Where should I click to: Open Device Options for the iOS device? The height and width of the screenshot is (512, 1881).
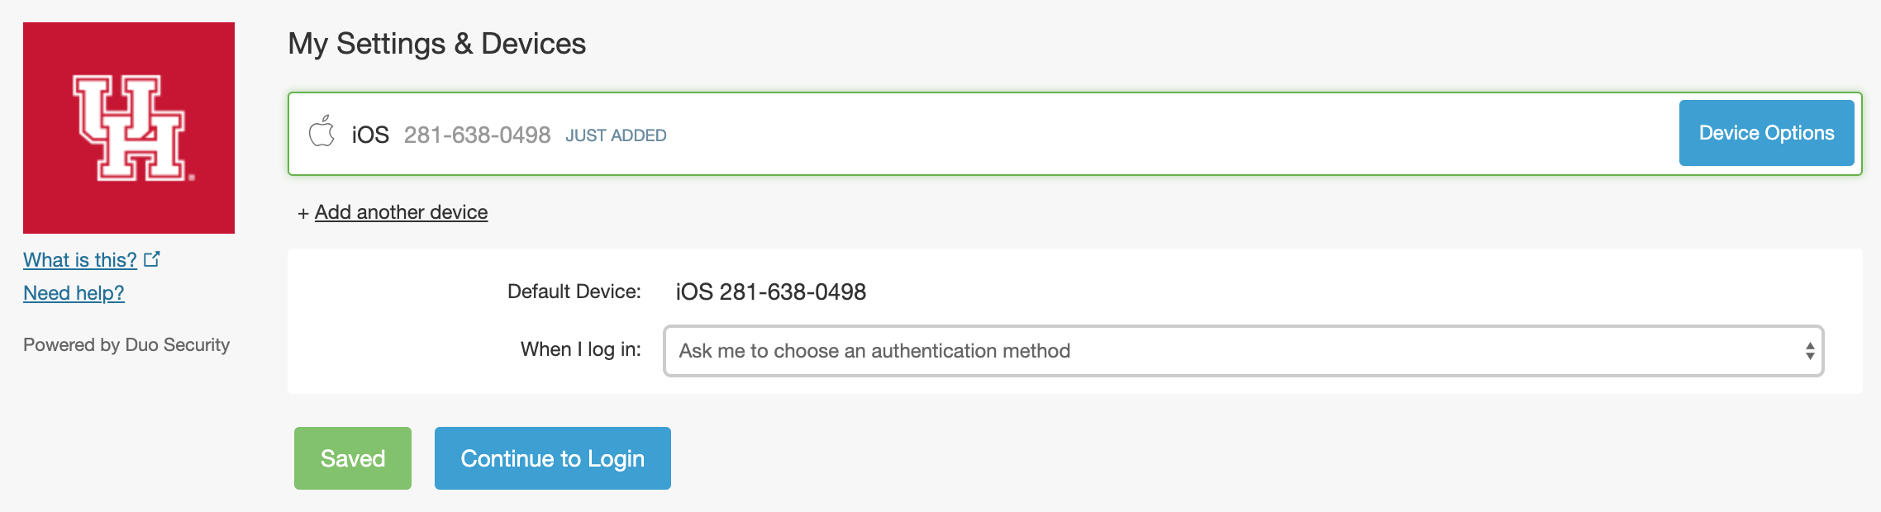(x=1766, y=133)
